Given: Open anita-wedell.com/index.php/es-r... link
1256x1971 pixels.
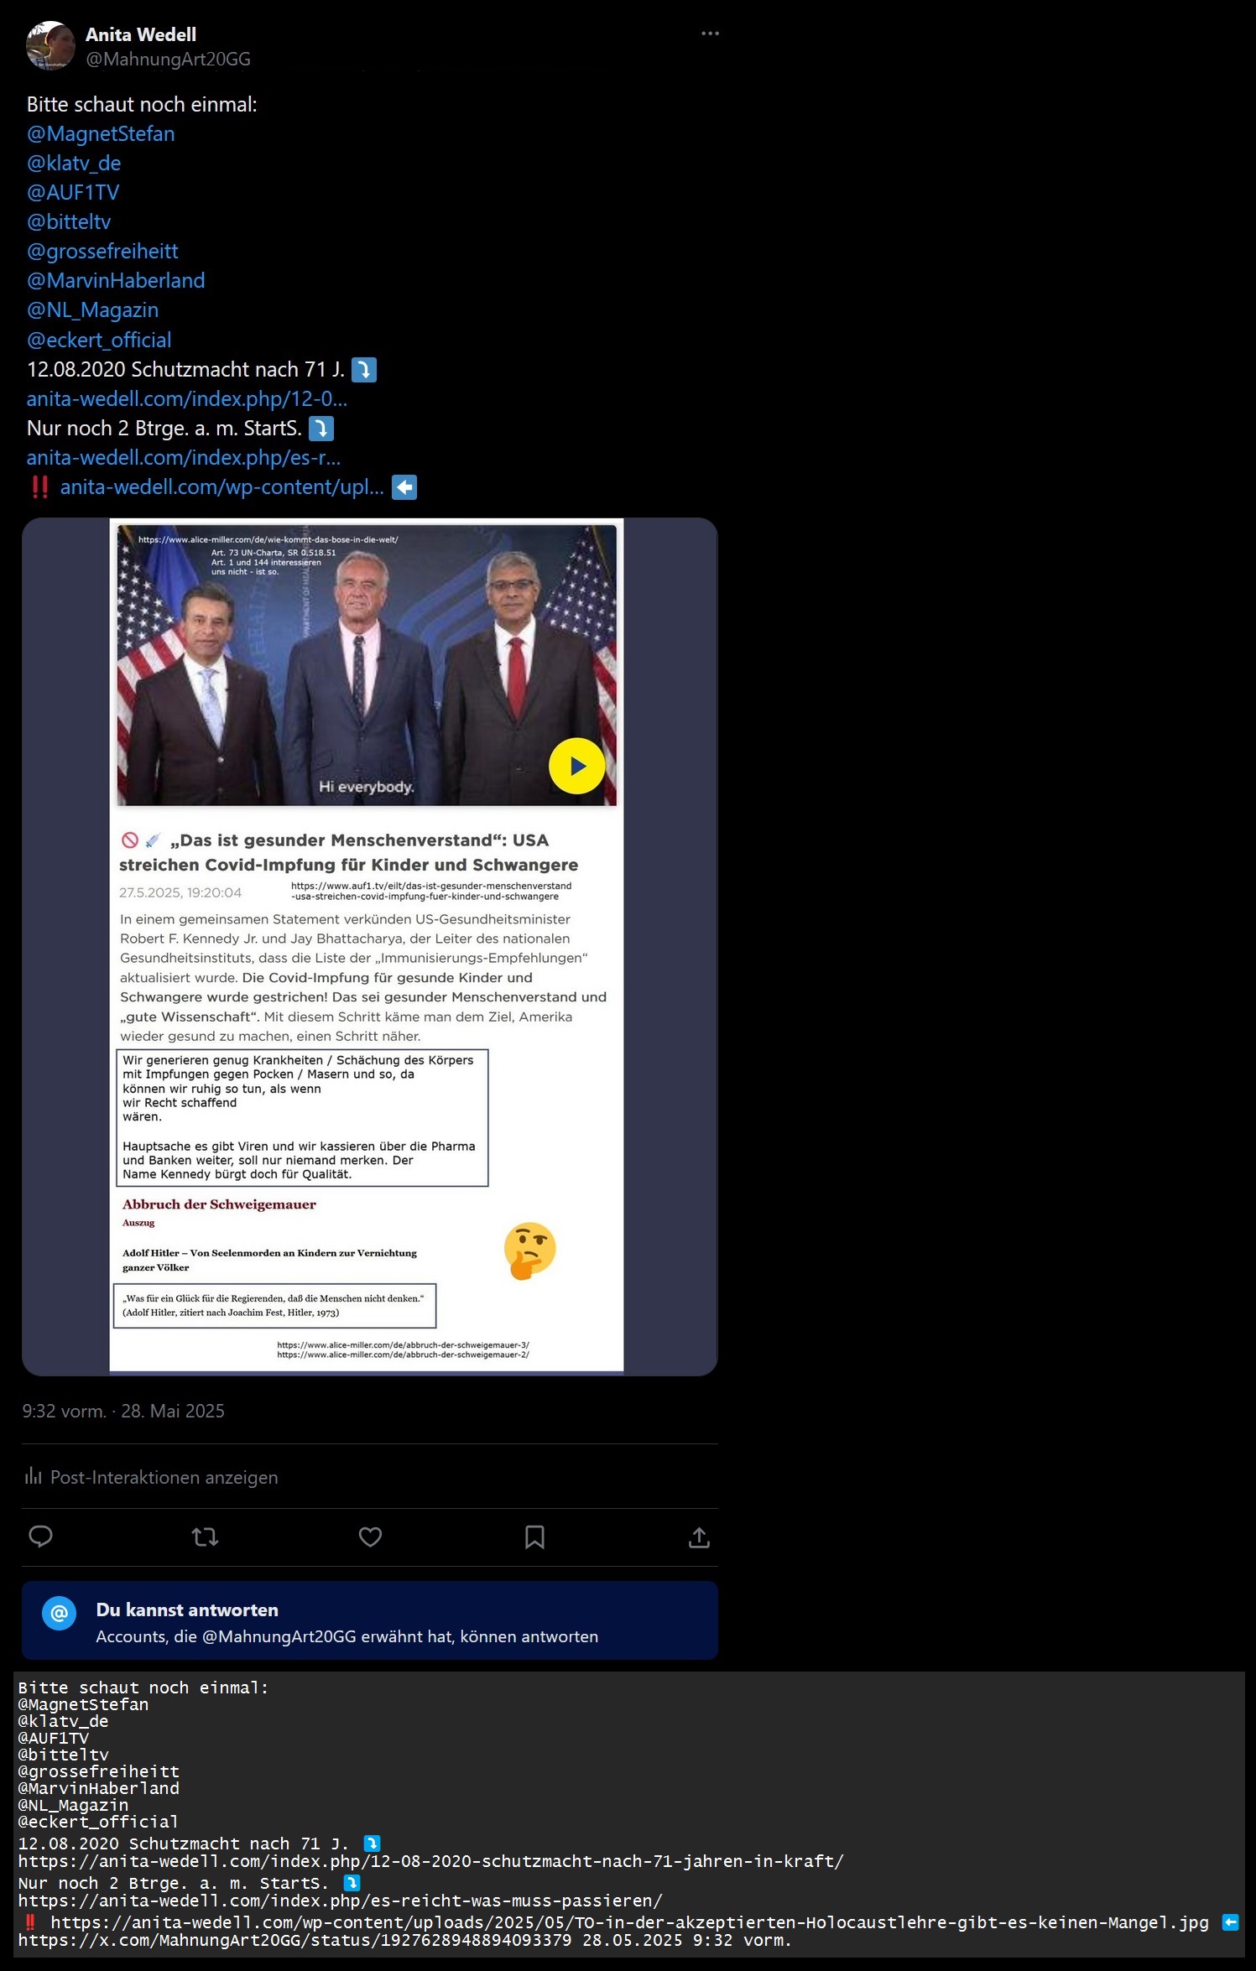Looking at the screenshot, I should 183,457.
